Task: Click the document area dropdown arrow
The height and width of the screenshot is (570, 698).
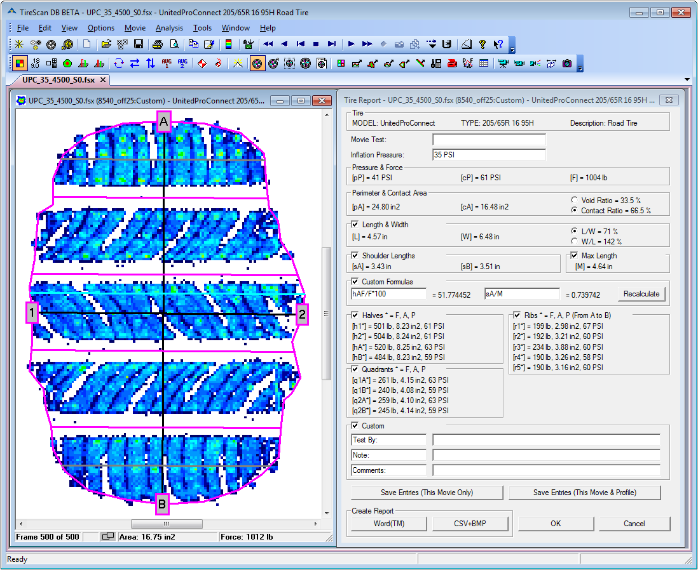Action: [687, 79]
